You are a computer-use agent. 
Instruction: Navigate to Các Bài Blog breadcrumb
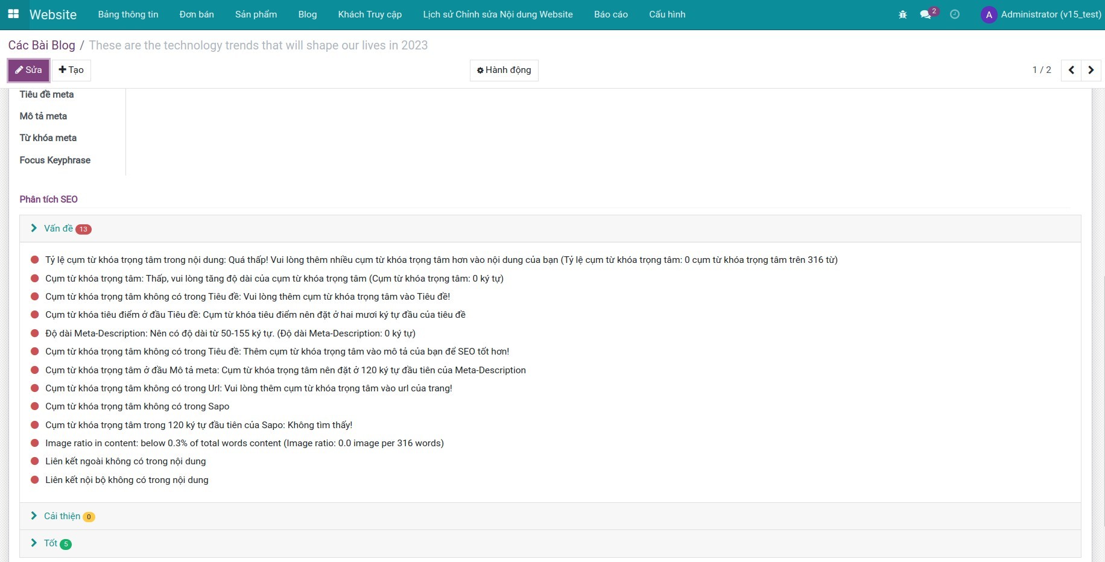coord(42,45)
